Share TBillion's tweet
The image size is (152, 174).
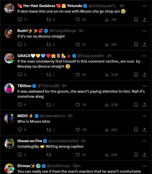click(x=144, y=105)
